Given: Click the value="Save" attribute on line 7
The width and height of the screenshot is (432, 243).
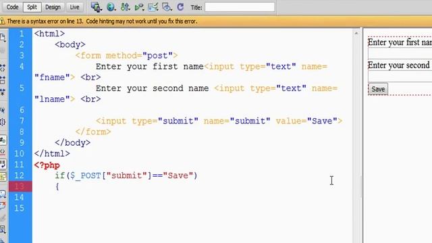Looking at the screenshot, I should 306,122.
